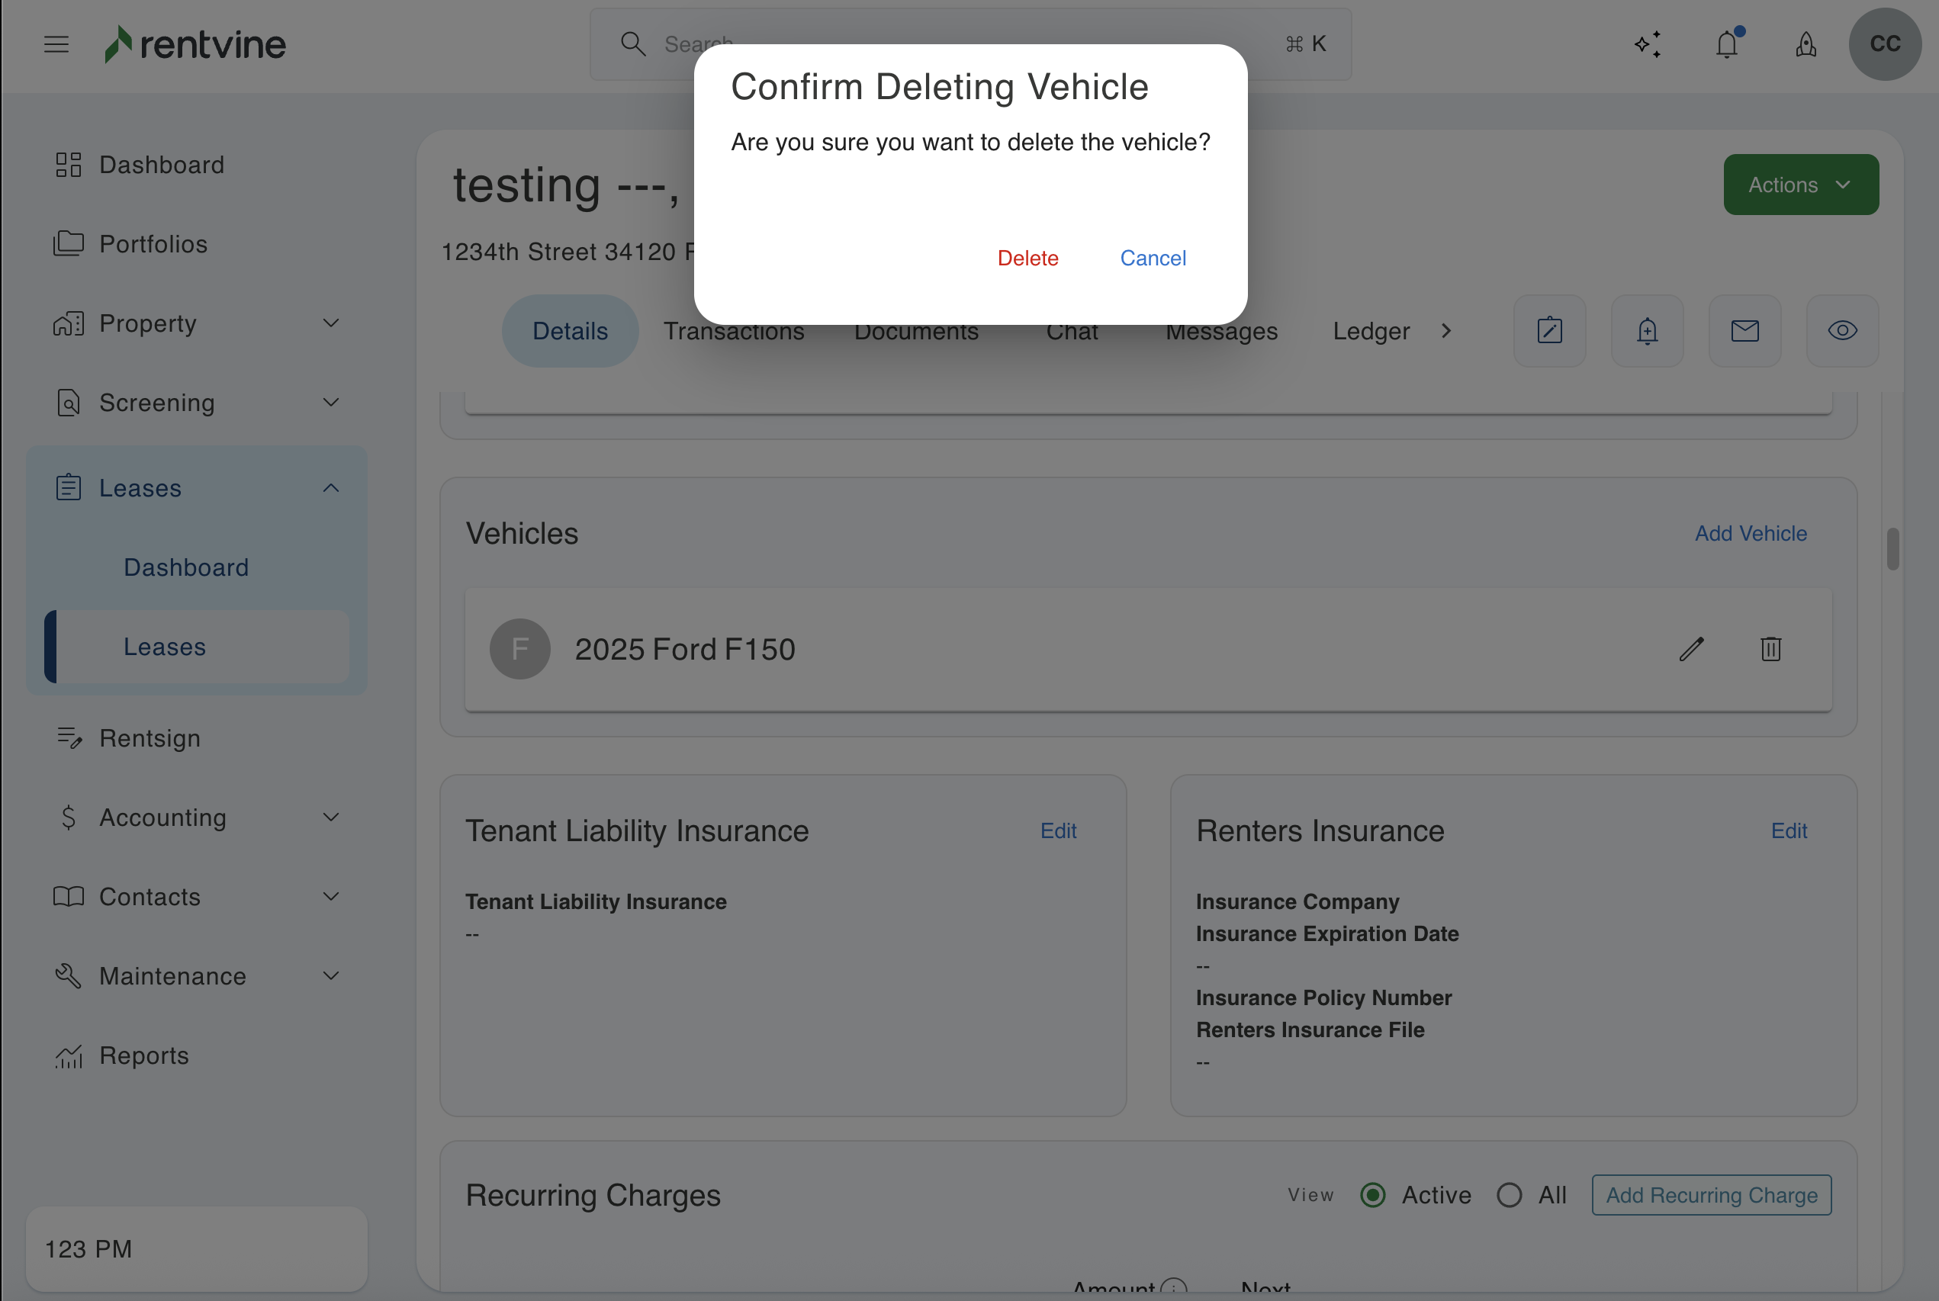Screen dimensions: 1939x1301
Task: Open the Actions dropdown
Action: click(1800, 185)
